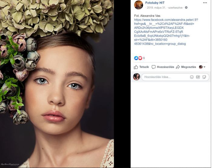
Task: Open the post options three-dots menu
Action: tap(205, 3)
